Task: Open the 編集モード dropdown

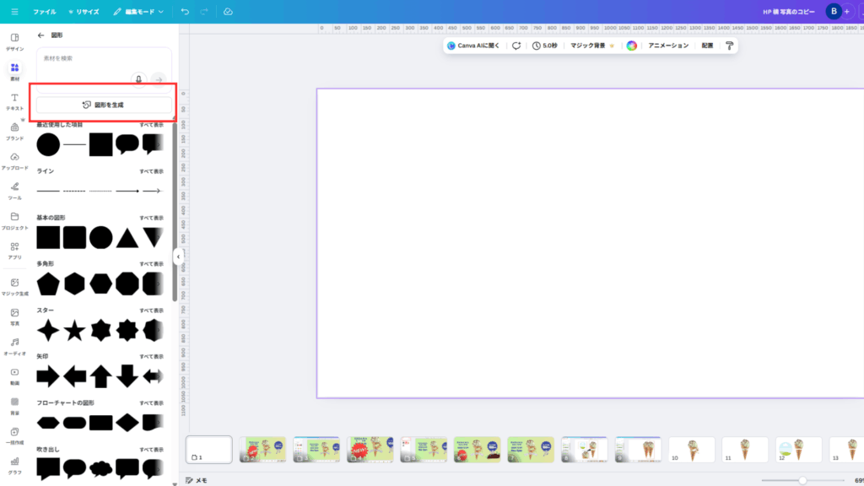Action: (138, 12)
